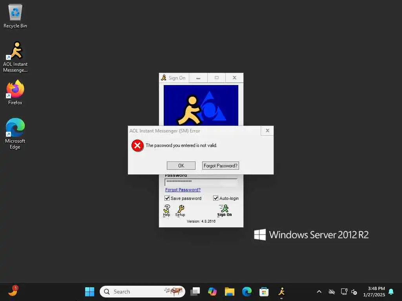Click the taskbar Search box
402x301 pixels.
coord(143,292)
